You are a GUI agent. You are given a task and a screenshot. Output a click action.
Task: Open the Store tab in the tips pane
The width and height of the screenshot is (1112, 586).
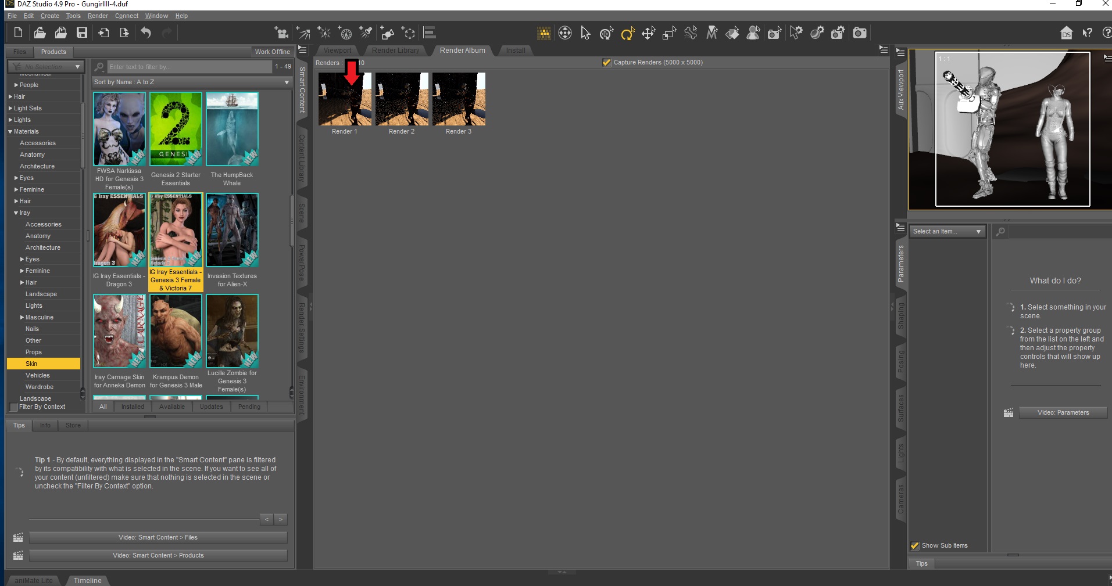pyautogui.click(x=73, y=425)
